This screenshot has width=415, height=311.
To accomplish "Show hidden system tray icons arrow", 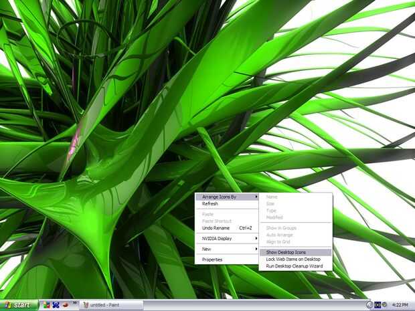I will coord(369,305).
